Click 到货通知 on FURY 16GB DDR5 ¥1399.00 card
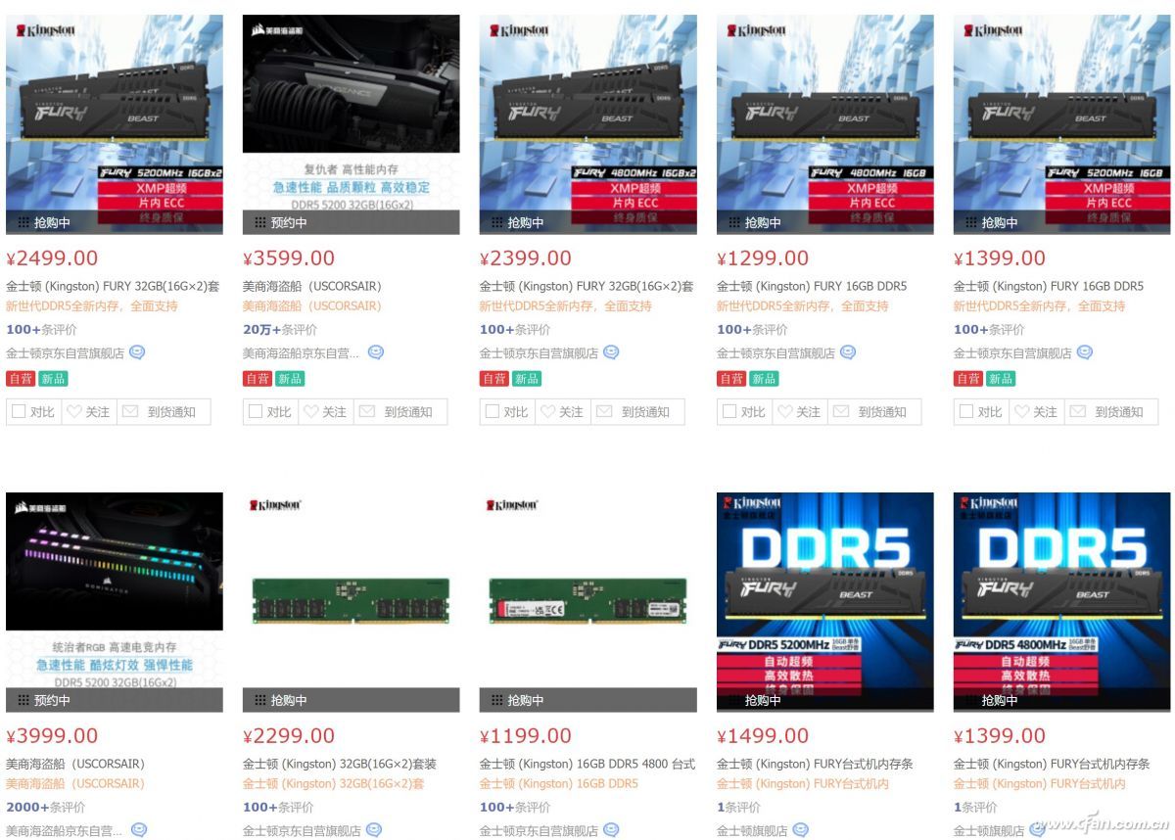The height and width of the screenshot is (840, 1175). tap(1111, 412)
